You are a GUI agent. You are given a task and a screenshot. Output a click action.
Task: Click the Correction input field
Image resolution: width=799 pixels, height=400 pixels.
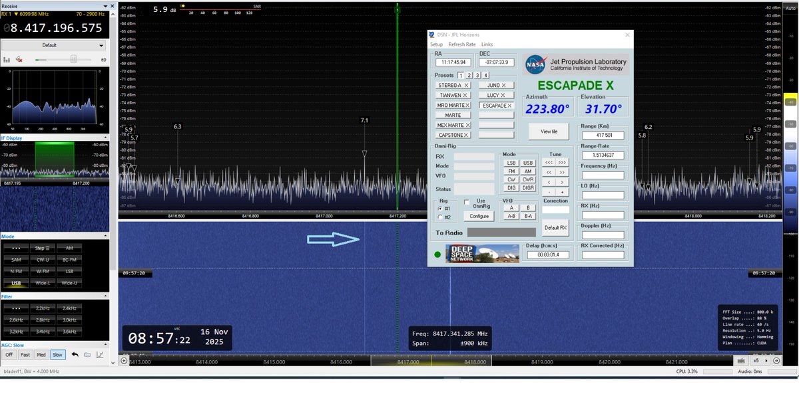coord(555,210)
